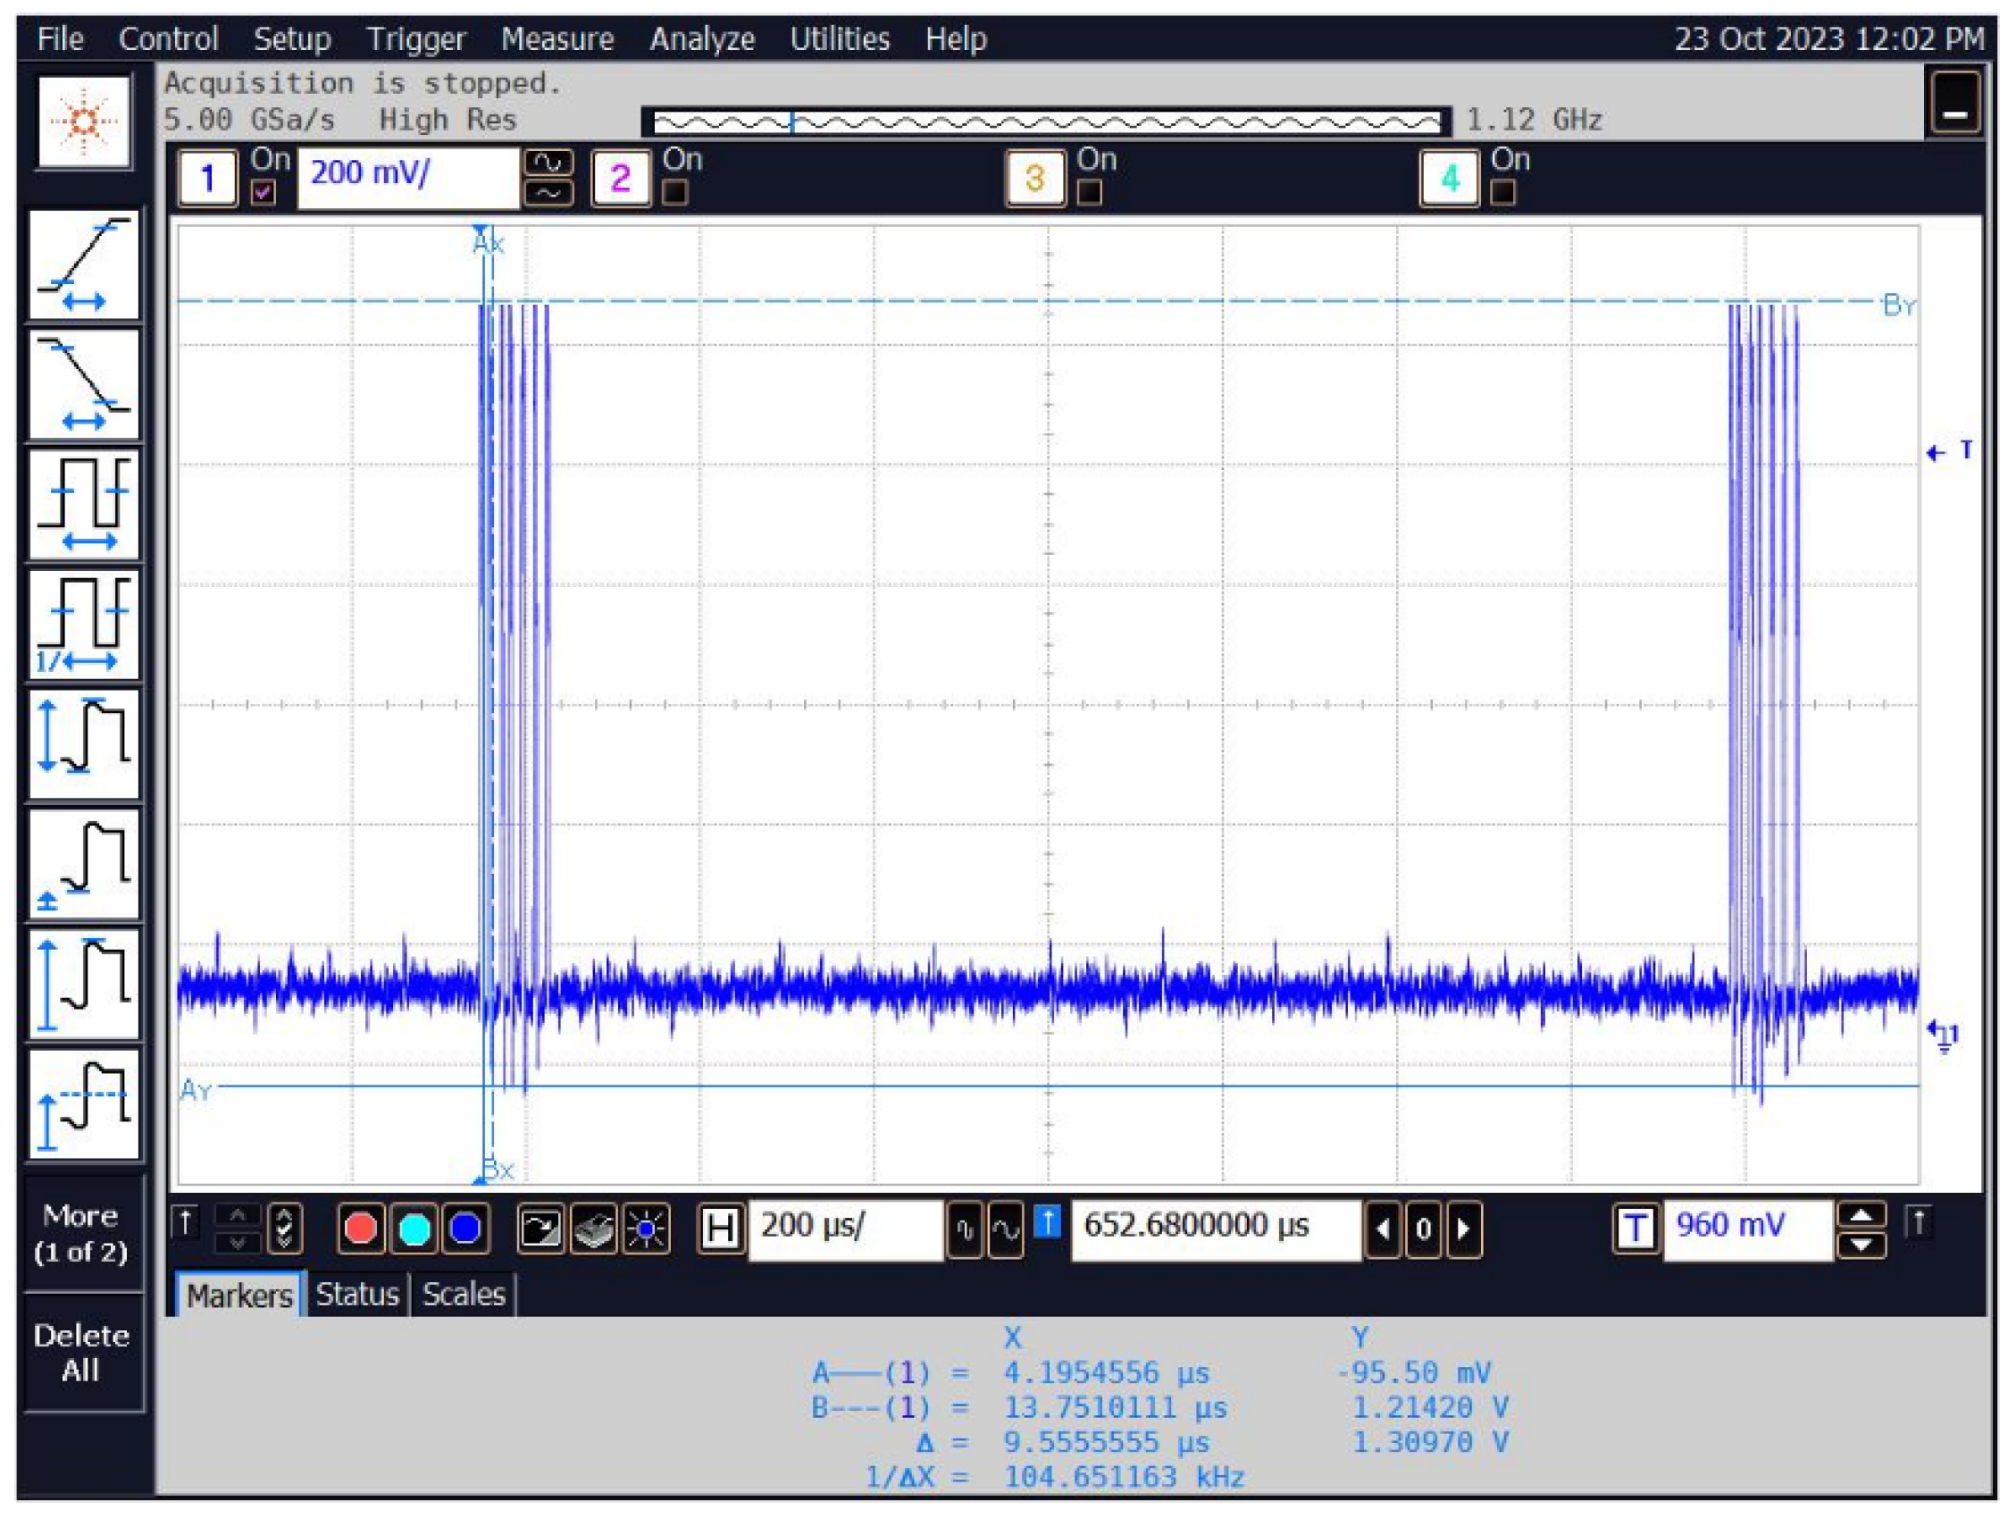Open the Measure menu
The image size is (2008, 1518).
coord(558,38)
